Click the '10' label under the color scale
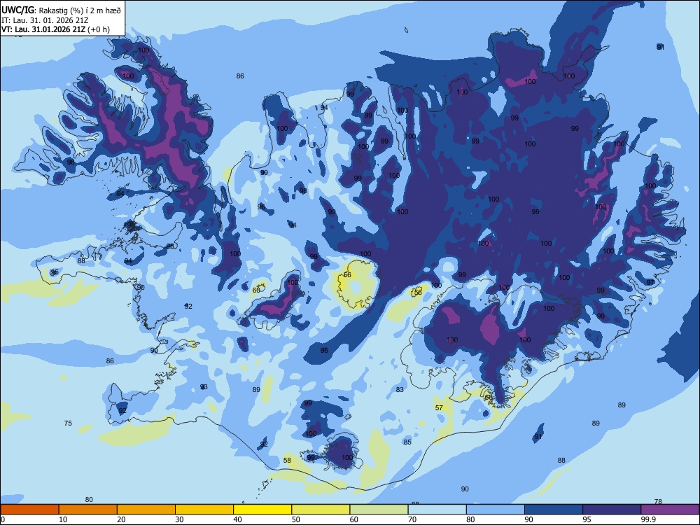The width and height of the screenshot is (700, 525). tap(63, 519)
